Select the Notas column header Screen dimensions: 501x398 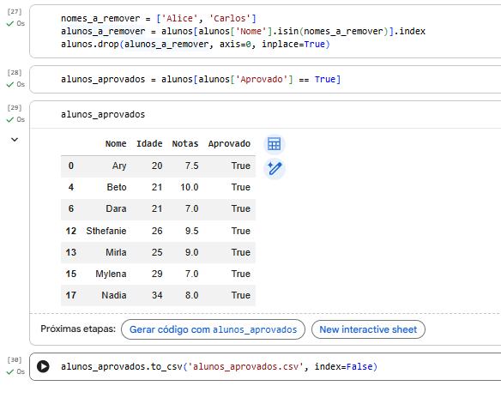click(185, 144)
